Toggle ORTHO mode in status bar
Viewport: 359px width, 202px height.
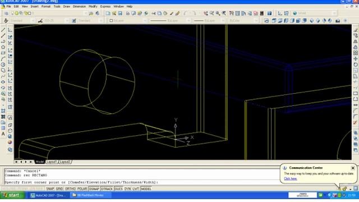70,189
